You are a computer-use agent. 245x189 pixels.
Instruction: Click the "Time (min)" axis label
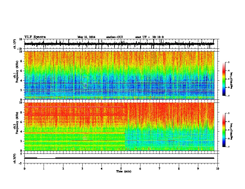(x=124, y=171)
